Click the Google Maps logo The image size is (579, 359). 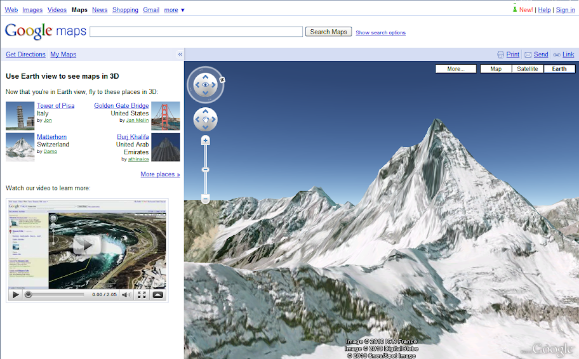coord(46,31)
